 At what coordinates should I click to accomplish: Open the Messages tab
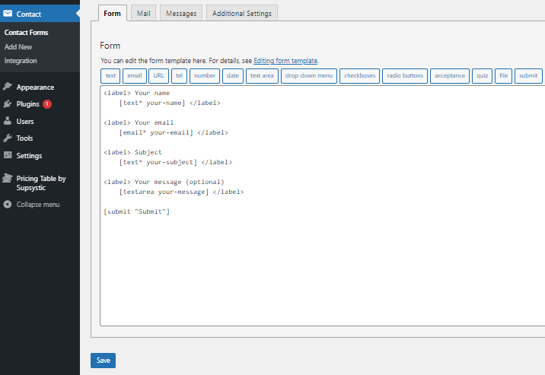[x=181, y=13]
